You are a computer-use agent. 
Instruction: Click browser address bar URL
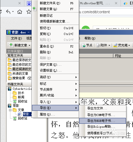tap(106, 12)
